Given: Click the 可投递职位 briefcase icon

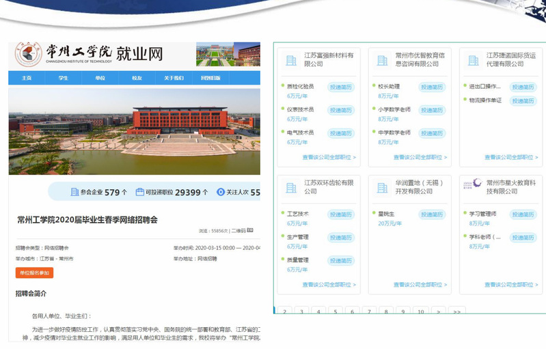Looking at the screenshot, I should pyautogui.click(x=139, y=192).
